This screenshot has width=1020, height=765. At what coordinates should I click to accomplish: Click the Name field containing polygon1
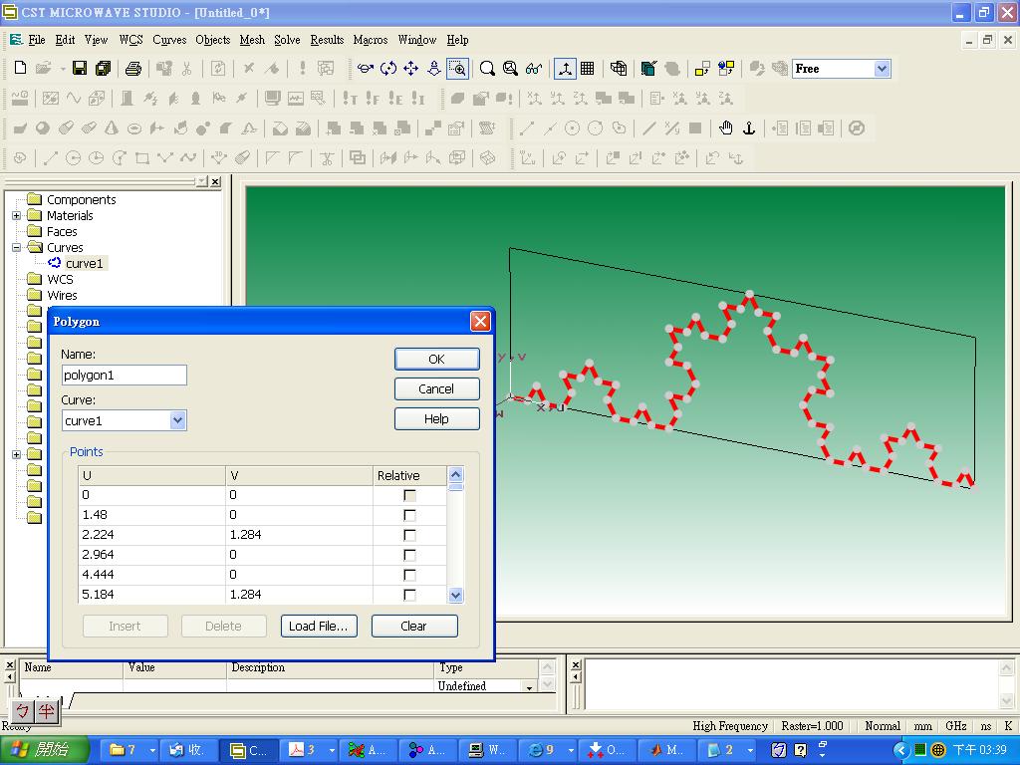point(125,375)
